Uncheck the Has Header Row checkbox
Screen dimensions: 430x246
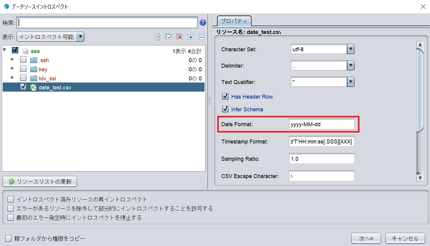225,96
